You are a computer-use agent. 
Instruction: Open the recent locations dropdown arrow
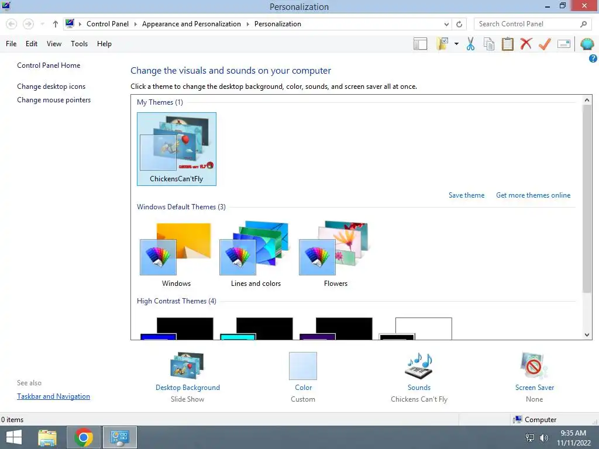click(x=42, y=24)
